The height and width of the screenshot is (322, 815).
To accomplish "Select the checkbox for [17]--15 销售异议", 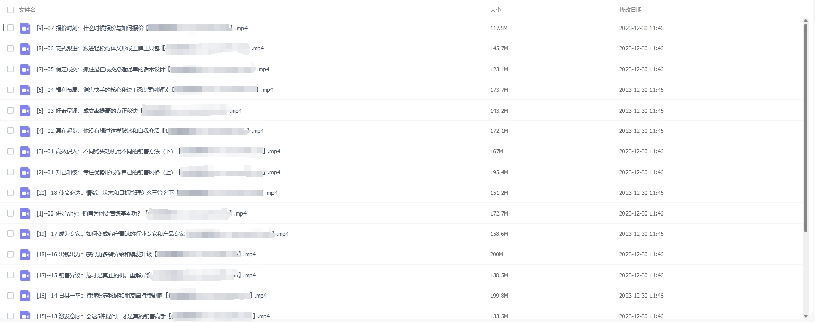I will (10, 275).
